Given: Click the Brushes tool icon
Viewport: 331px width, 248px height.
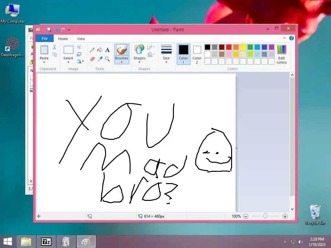Looking at the screenshot, I should coord(122,50).
